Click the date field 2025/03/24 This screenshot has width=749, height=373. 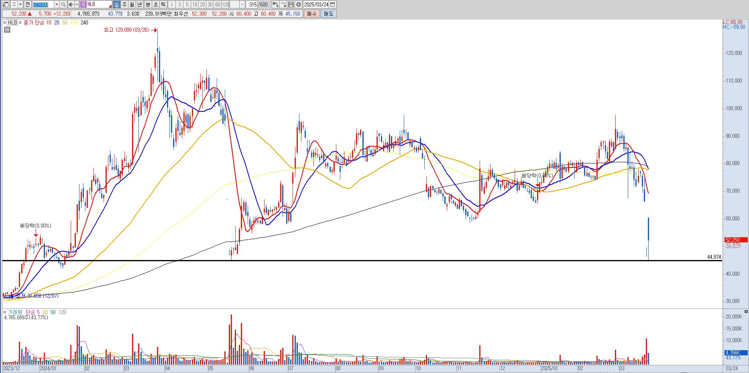[x=316, y=4]
